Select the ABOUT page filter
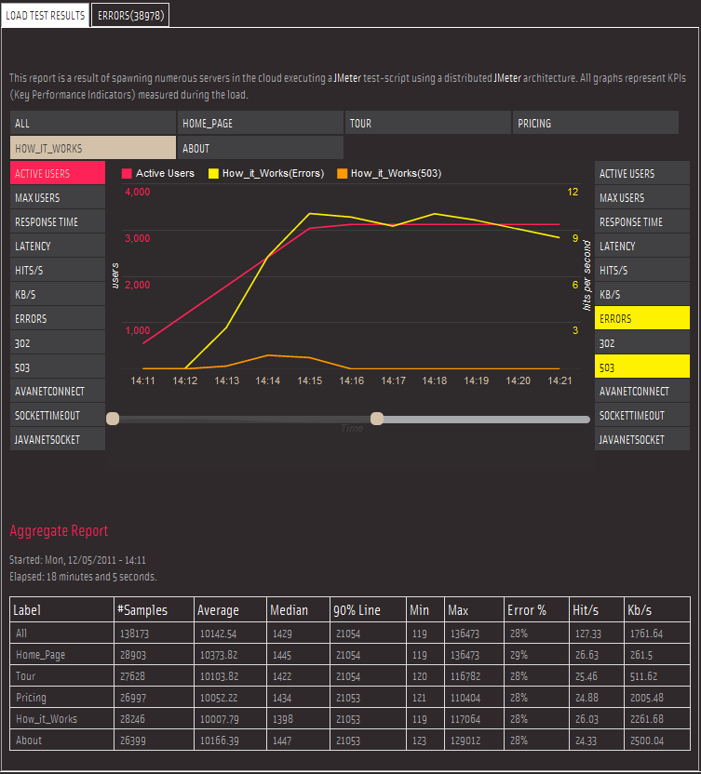Image resolution: width=701 pixels, height=774 pixels. (x=260, y=148)
